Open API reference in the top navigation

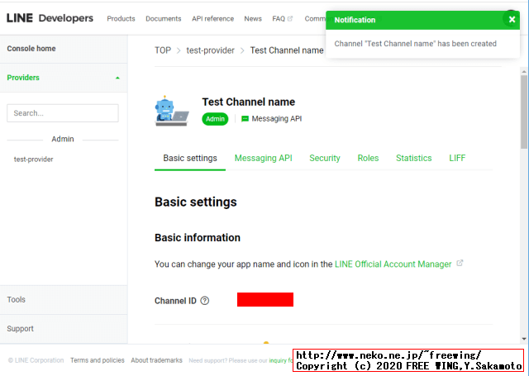tap(212, 19)
